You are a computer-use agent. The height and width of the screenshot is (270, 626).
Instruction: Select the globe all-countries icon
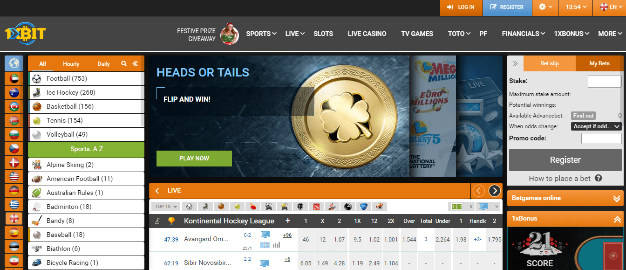click(14, 63)
